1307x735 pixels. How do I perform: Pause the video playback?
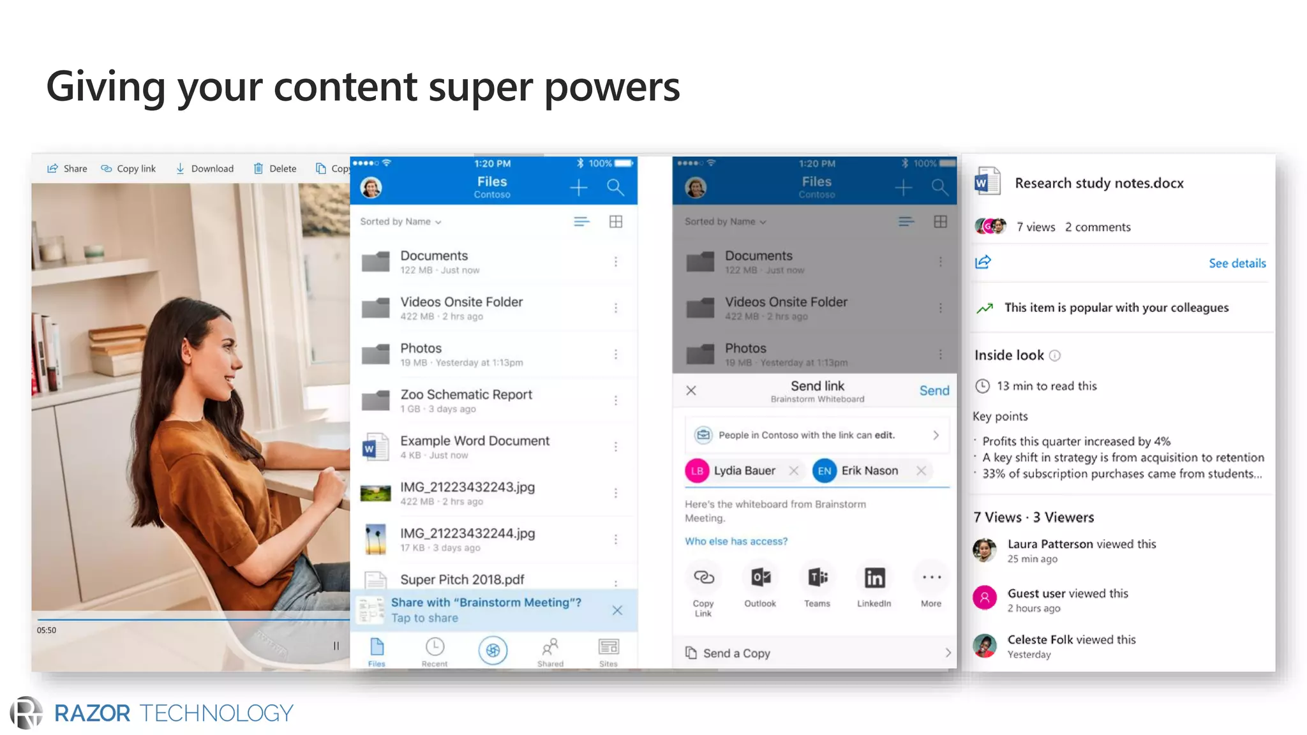click(x=336, y=646)
